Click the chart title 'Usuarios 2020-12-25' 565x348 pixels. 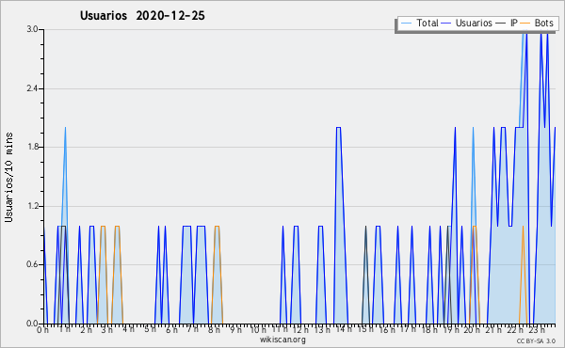tap(142, 15)
